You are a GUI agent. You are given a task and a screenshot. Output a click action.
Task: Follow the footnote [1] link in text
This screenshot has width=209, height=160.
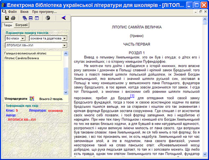132,96
